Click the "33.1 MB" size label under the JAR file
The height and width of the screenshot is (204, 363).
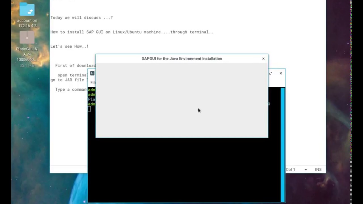pyautogui.click(x=27, y=65)
